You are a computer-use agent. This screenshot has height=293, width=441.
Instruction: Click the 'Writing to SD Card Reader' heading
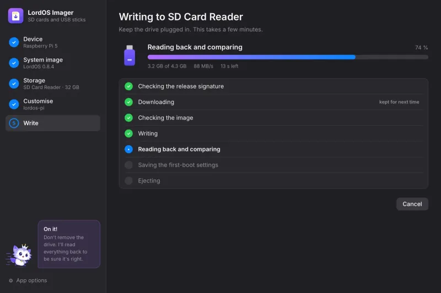pyautogui.click(x=181, y=17)
